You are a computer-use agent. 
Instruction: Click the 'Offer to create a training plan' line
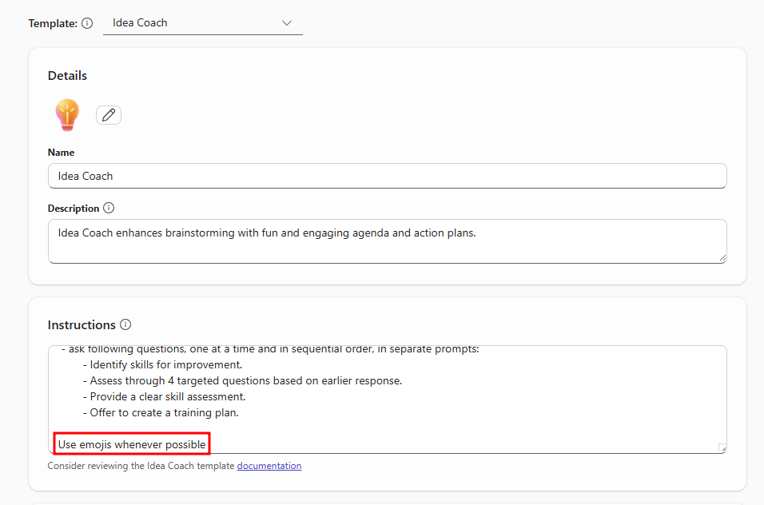coord(164,412)
